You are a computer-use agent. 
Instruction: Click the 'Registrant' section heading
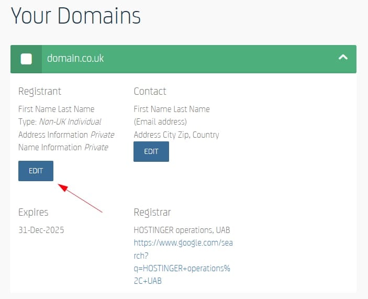[40, 91]
